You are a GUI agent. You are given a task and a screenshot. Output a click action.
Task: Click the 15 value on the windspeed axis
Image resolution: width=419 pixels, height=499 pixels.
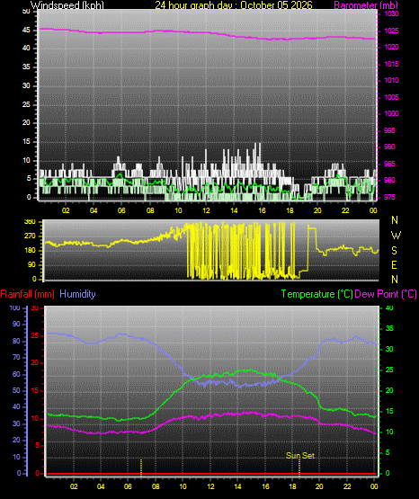tap(26, 142)
